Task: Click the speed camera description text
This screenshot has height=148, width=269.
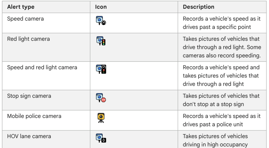Action: [222, 23]
